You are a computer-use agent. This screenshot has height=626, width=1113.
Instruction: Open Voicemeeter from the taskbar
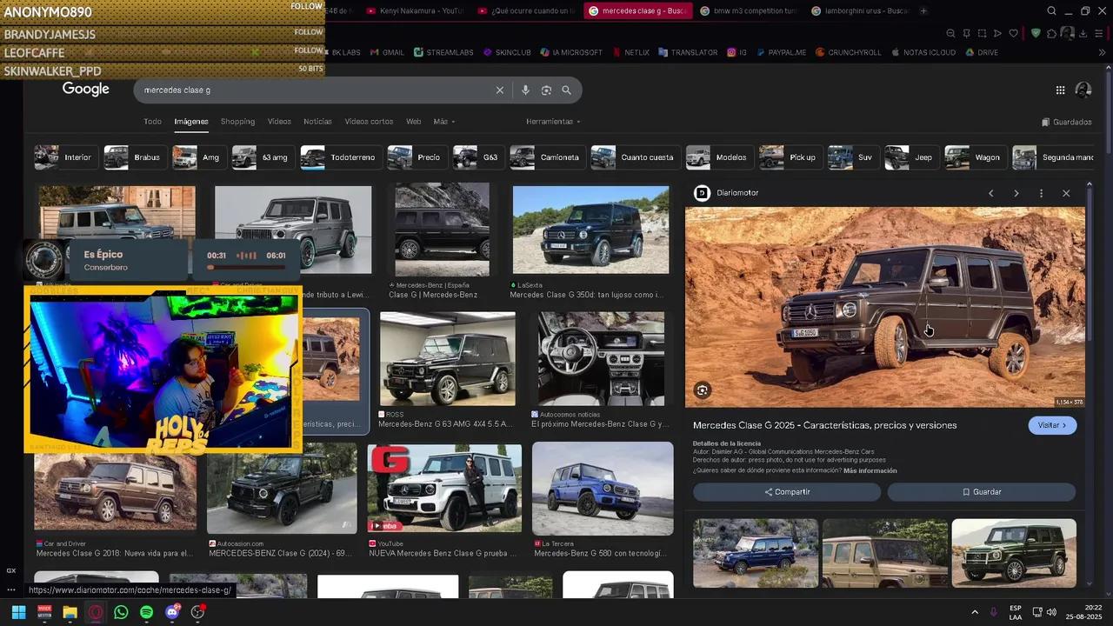(x=44, y=612)
